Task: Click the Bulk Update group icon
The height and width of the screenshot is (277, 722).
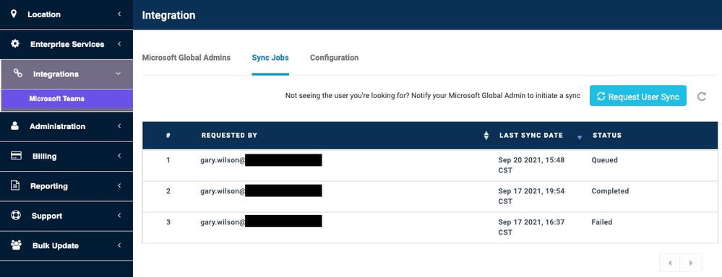Action: tap(16, 245)
